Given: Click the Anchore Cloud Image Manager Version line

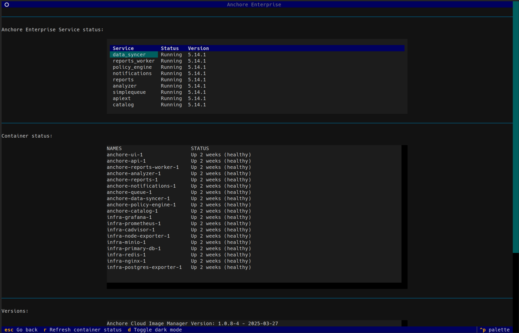Looking at the screenshot, I should point(192,323).
